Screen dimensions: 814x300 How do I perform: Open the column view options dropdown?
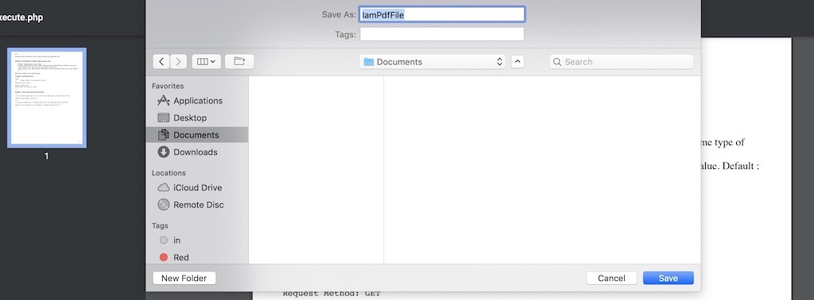[x=207, y=62]
